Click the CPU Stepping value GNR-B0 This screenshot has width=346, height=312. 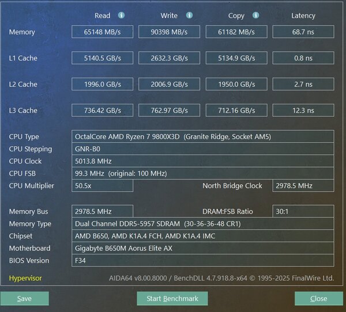click(203, 149)
